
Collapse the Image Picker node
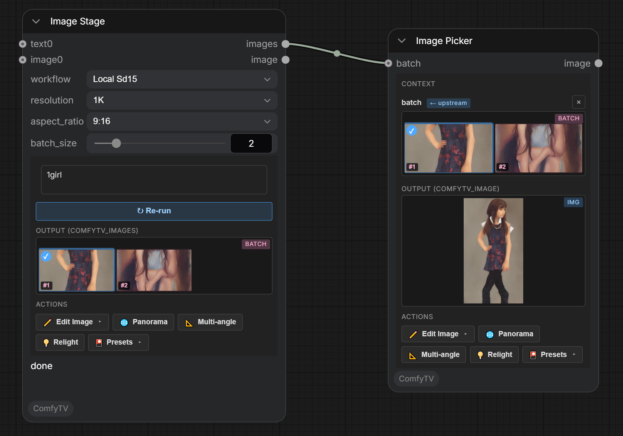402,41
